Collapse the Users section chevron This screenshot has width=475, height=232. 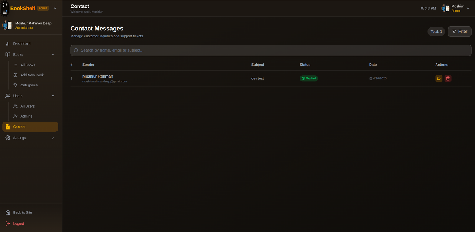[53, 96]
